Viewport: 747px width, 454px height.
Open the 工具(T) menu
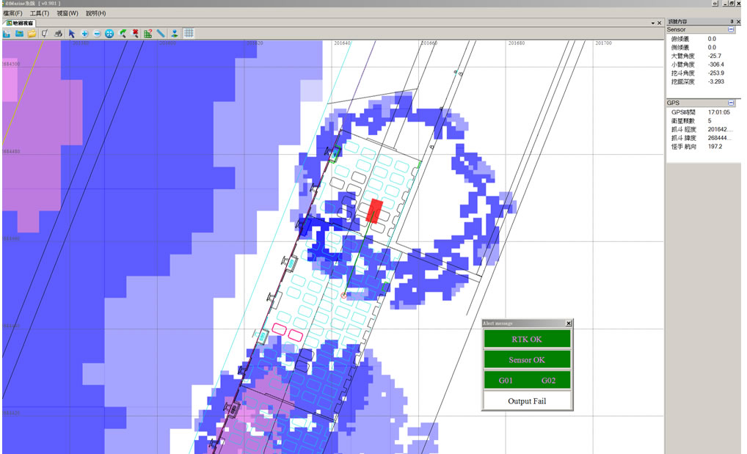[40, 13]
